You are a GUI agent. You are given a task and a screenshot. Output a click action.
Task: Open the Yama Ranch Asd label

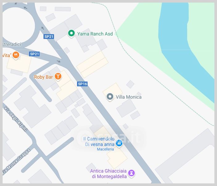(95, 34)
